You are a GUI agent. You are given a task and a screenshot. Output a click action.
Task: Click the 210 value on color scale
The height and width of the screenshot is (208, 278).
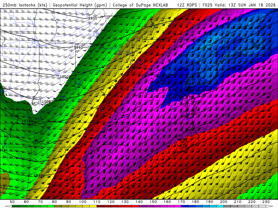coord(238,202)
